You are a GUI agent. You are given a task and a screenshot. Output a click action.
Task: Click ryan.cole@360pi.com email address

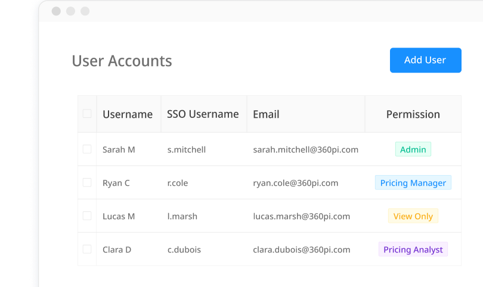(295, 183)
